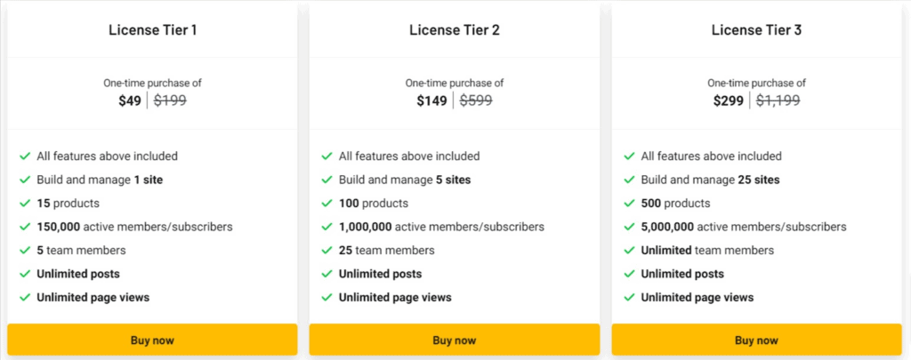Click Buy now under License Tier 1
Viewport: 911px width, 360px height.
(152, 340)
